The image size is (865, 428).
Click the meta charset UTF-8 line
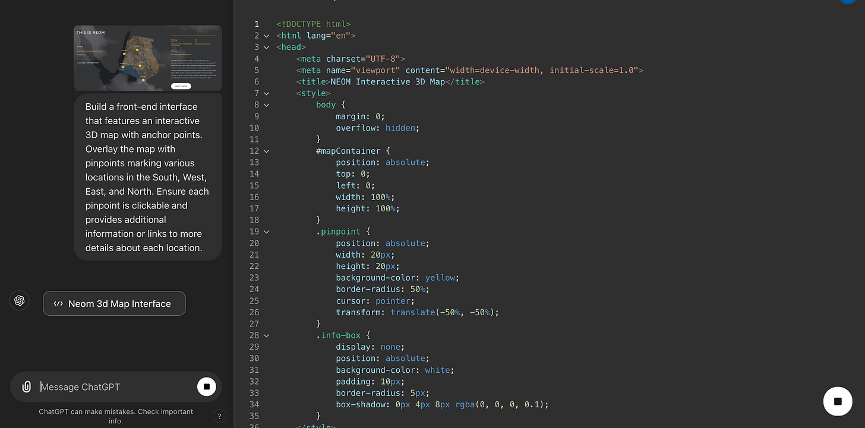351,58
